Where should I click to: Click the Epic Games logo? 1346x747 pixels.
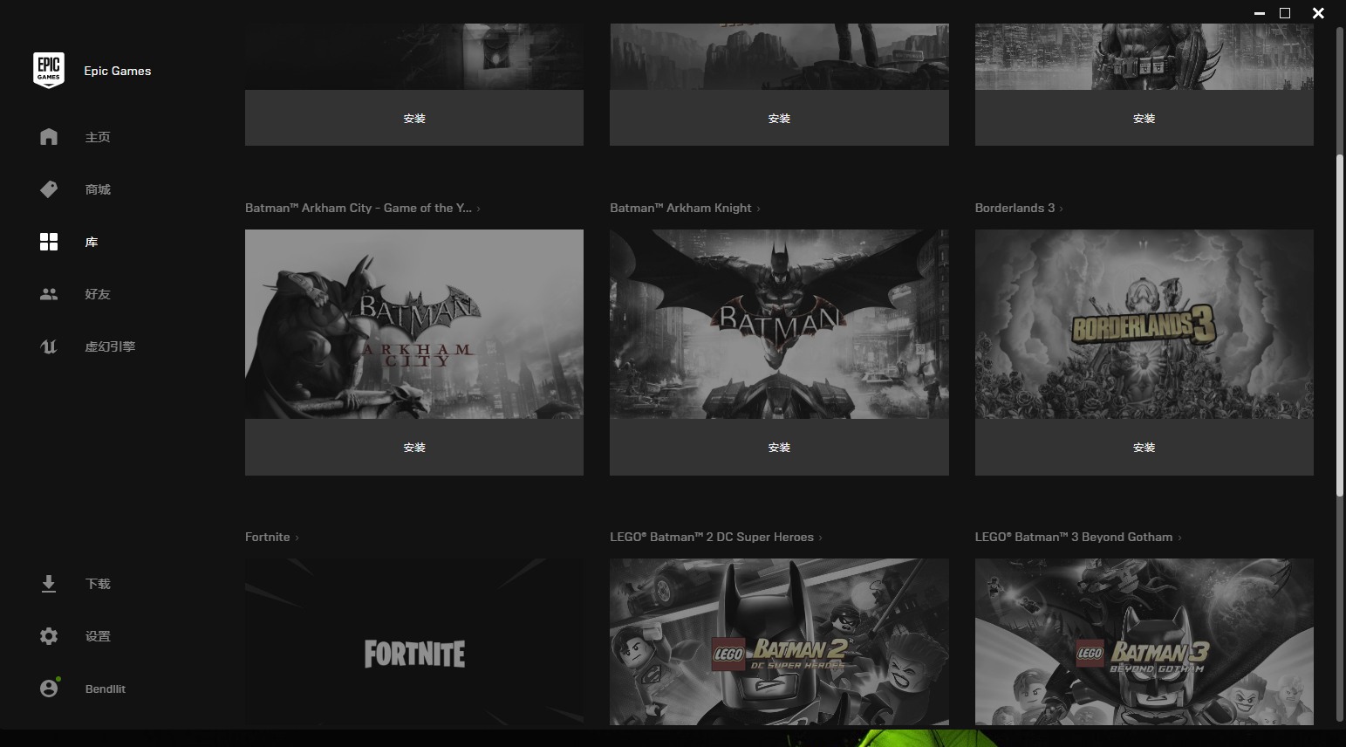[49, 70]
